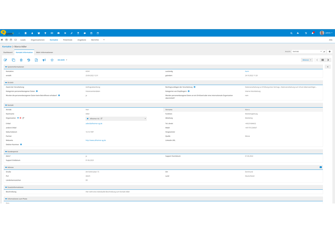Collapse the Kundenportal section
Screen dimensions: 335x251
pyautogui.click(x=6, y=152)
